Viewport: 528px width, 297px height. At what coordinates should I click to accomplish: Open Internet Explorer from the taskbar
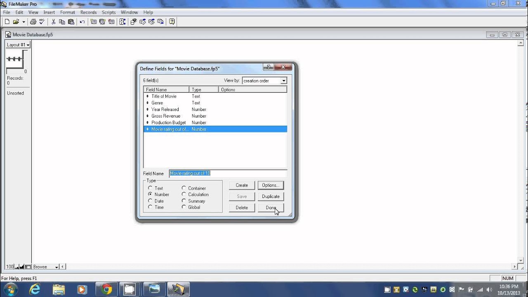[x=35, y=290]
